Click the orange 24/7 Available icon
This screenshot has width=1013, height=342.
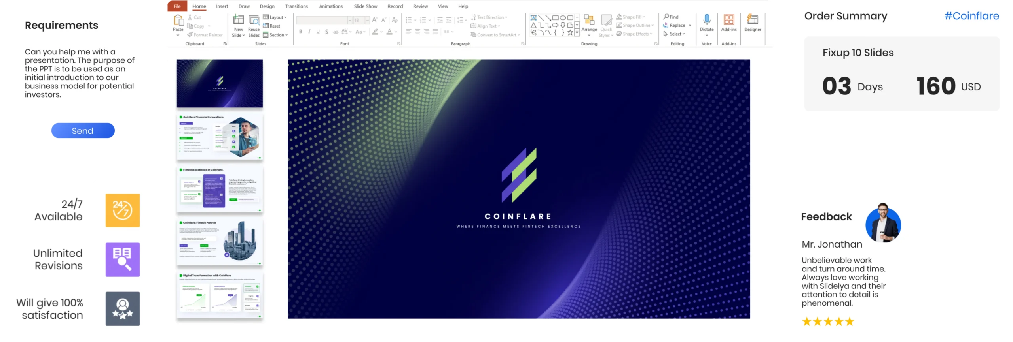click(123, 210)
